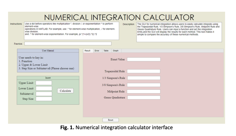Click the Exact Value output field
This screenshot has height=136, width=236.
(144, 59)
